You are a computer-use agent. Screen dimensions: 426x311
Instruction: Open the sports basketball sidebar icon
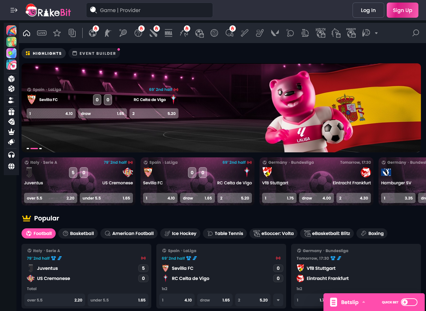pos(11,89)
